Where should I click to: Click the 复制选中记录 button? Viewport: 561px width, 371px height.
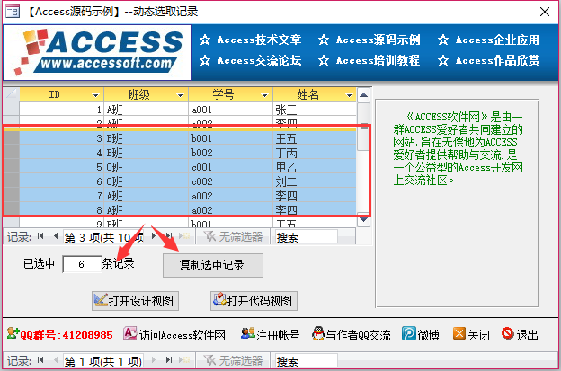pos(213,265)
